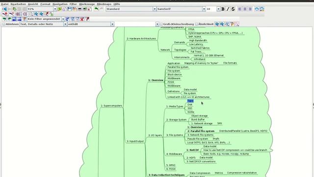Enable Groß-/Kleinschreibung checkbox
The image size is (314, 177).
pyautogui.click(x=161, y=24)
